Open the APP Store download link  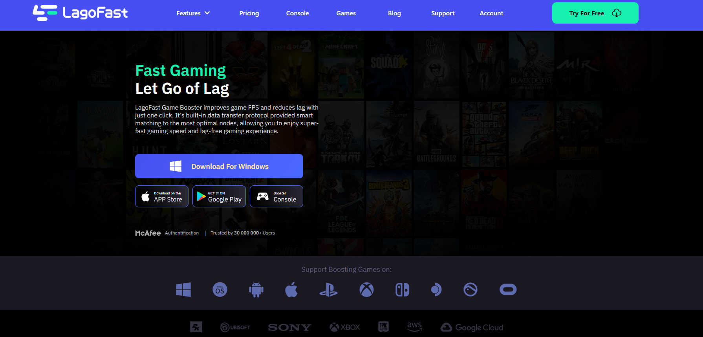162,196
